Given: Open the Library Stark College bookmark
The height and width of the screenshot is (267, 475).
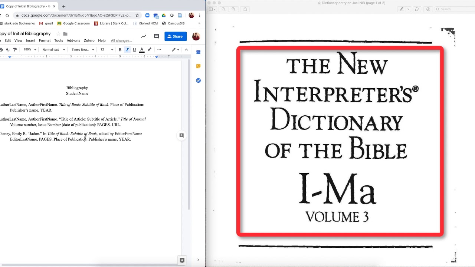Looking at the screenshot, I should [x=111, y=23].
